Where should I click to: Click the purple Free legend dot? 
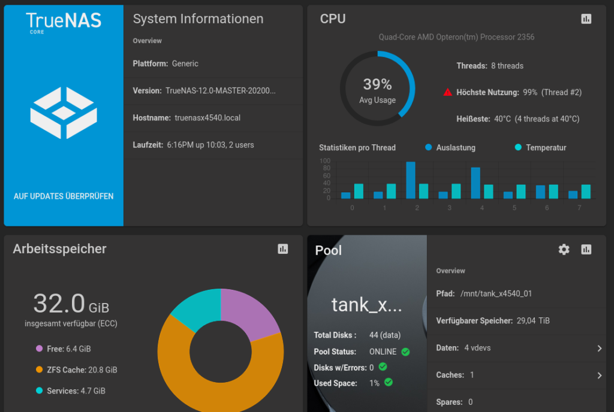(x=39, y=349)
